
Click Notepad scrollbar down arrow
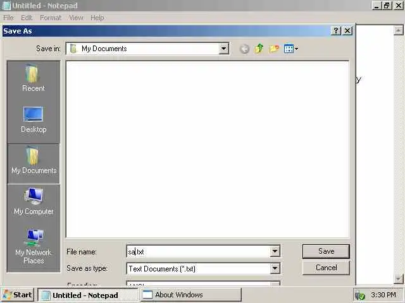(398, 279)
